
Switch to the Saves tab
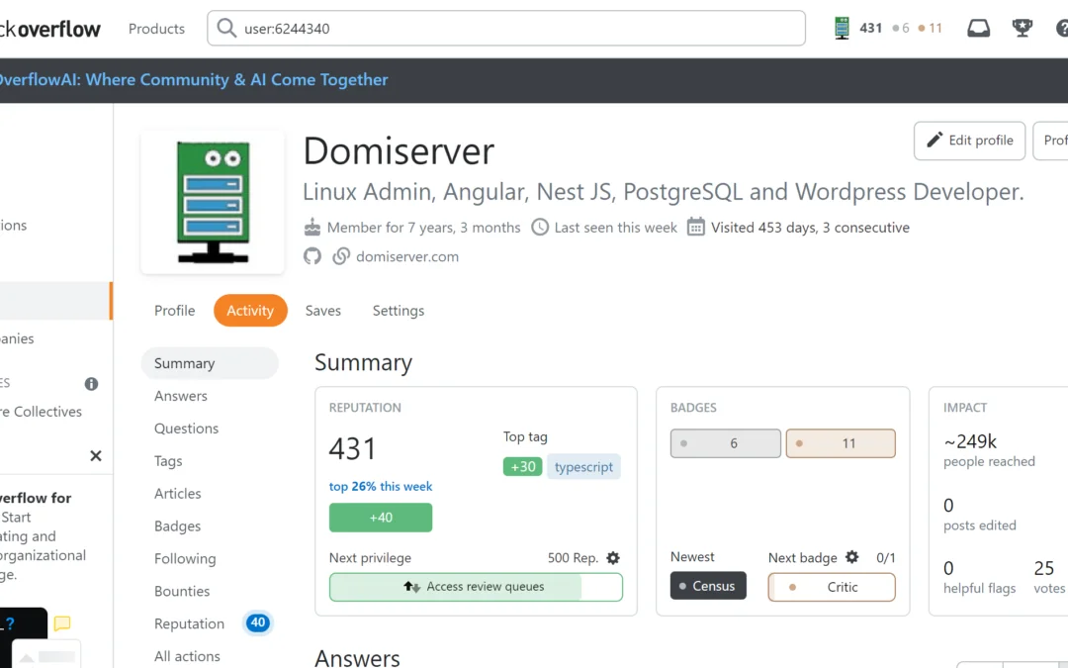tap(322, 311)
